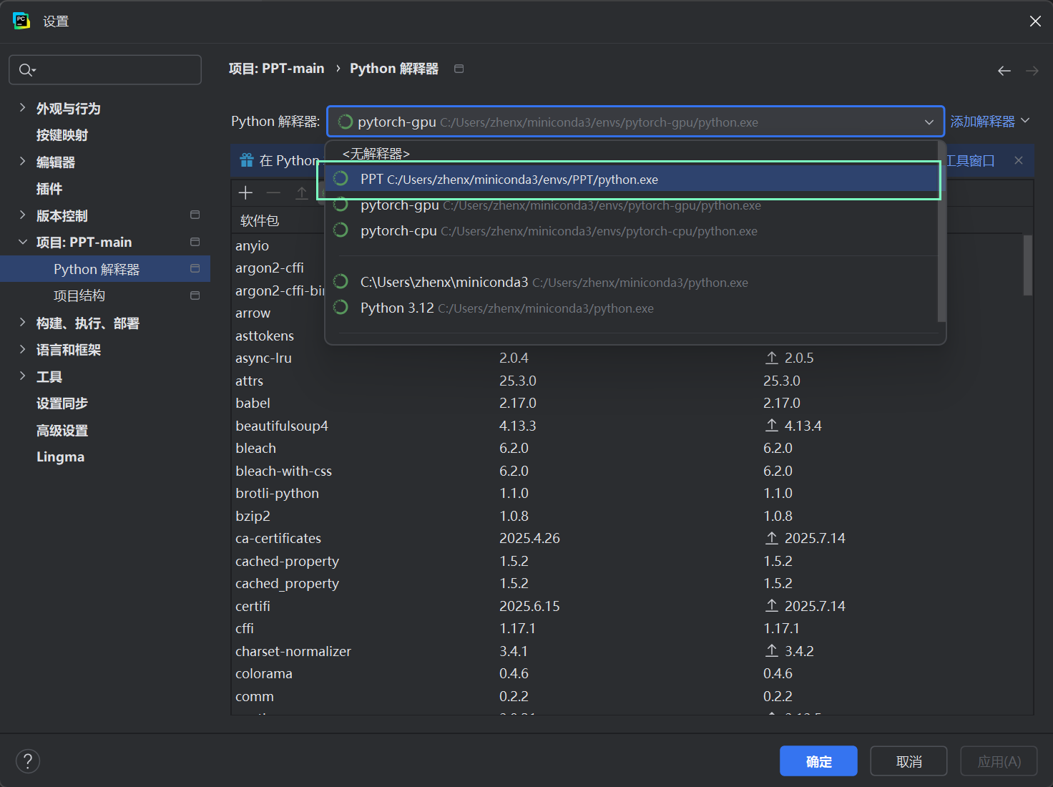This screenshot has width=1053, height=787.
Task: Click the 软件包 column header
Action: click(x=260, y=220)
